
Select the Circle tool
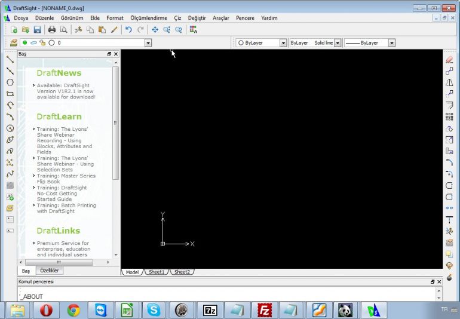(10, 128)
